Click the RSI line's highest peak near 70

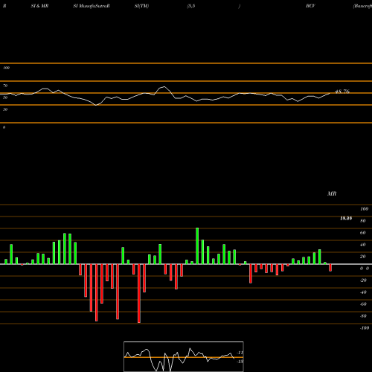click(164, 86)
